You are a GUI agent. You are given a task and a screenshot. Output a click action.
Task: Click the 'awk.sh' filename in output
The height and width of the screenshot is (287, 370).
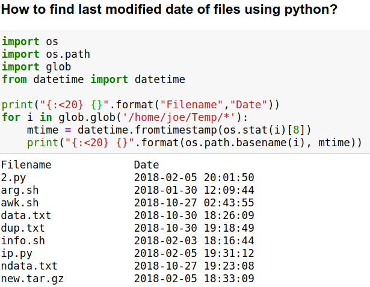pyautogui.click(x=20, y=203)
